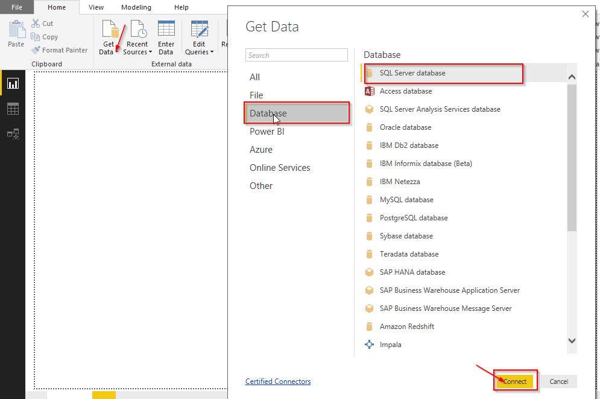Click the SQL Server database cylinder icon

[x=369, y=73]
